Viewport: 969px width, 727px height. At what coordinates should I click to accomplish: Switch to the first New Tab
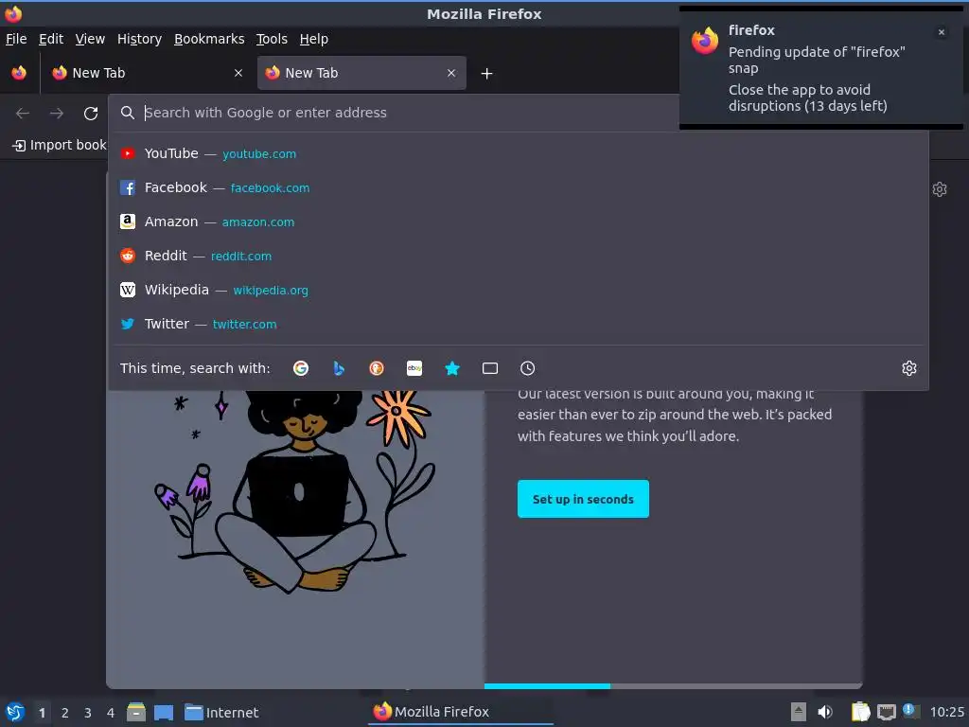coord(147,73)
